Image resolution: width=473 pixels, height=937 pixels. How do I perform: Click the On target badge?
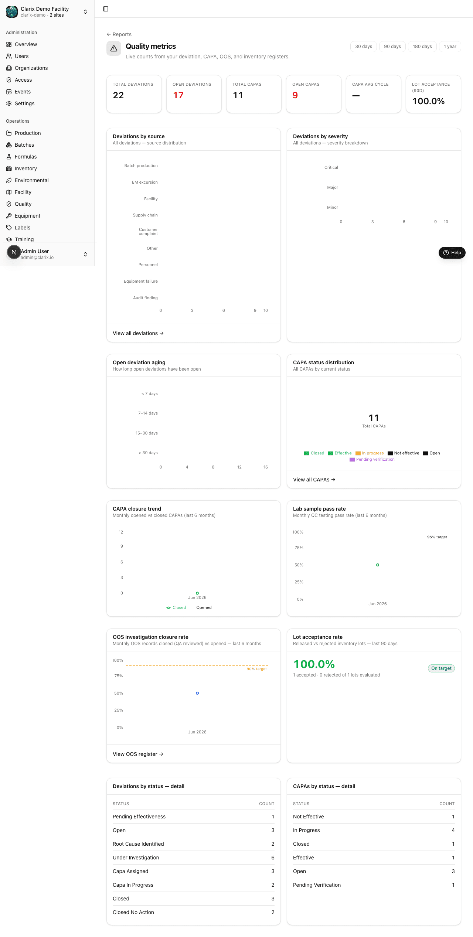coord(441,668)
